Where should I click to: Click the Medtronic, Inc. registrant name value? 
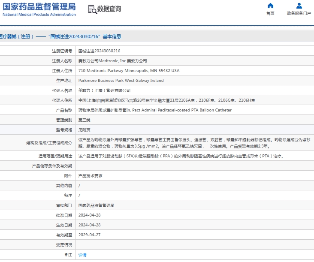pyautogui.click(x=112, y=61)
